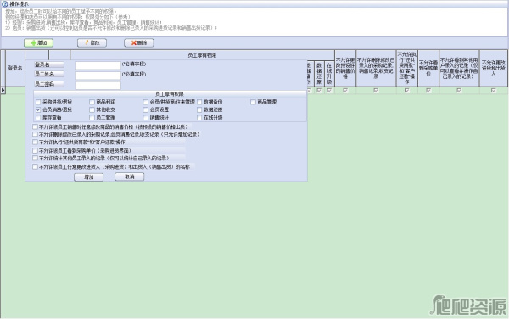
Task: Enable the 数据还原 permission checkbox
Action: pyautogui.click(x=199, y=109)
